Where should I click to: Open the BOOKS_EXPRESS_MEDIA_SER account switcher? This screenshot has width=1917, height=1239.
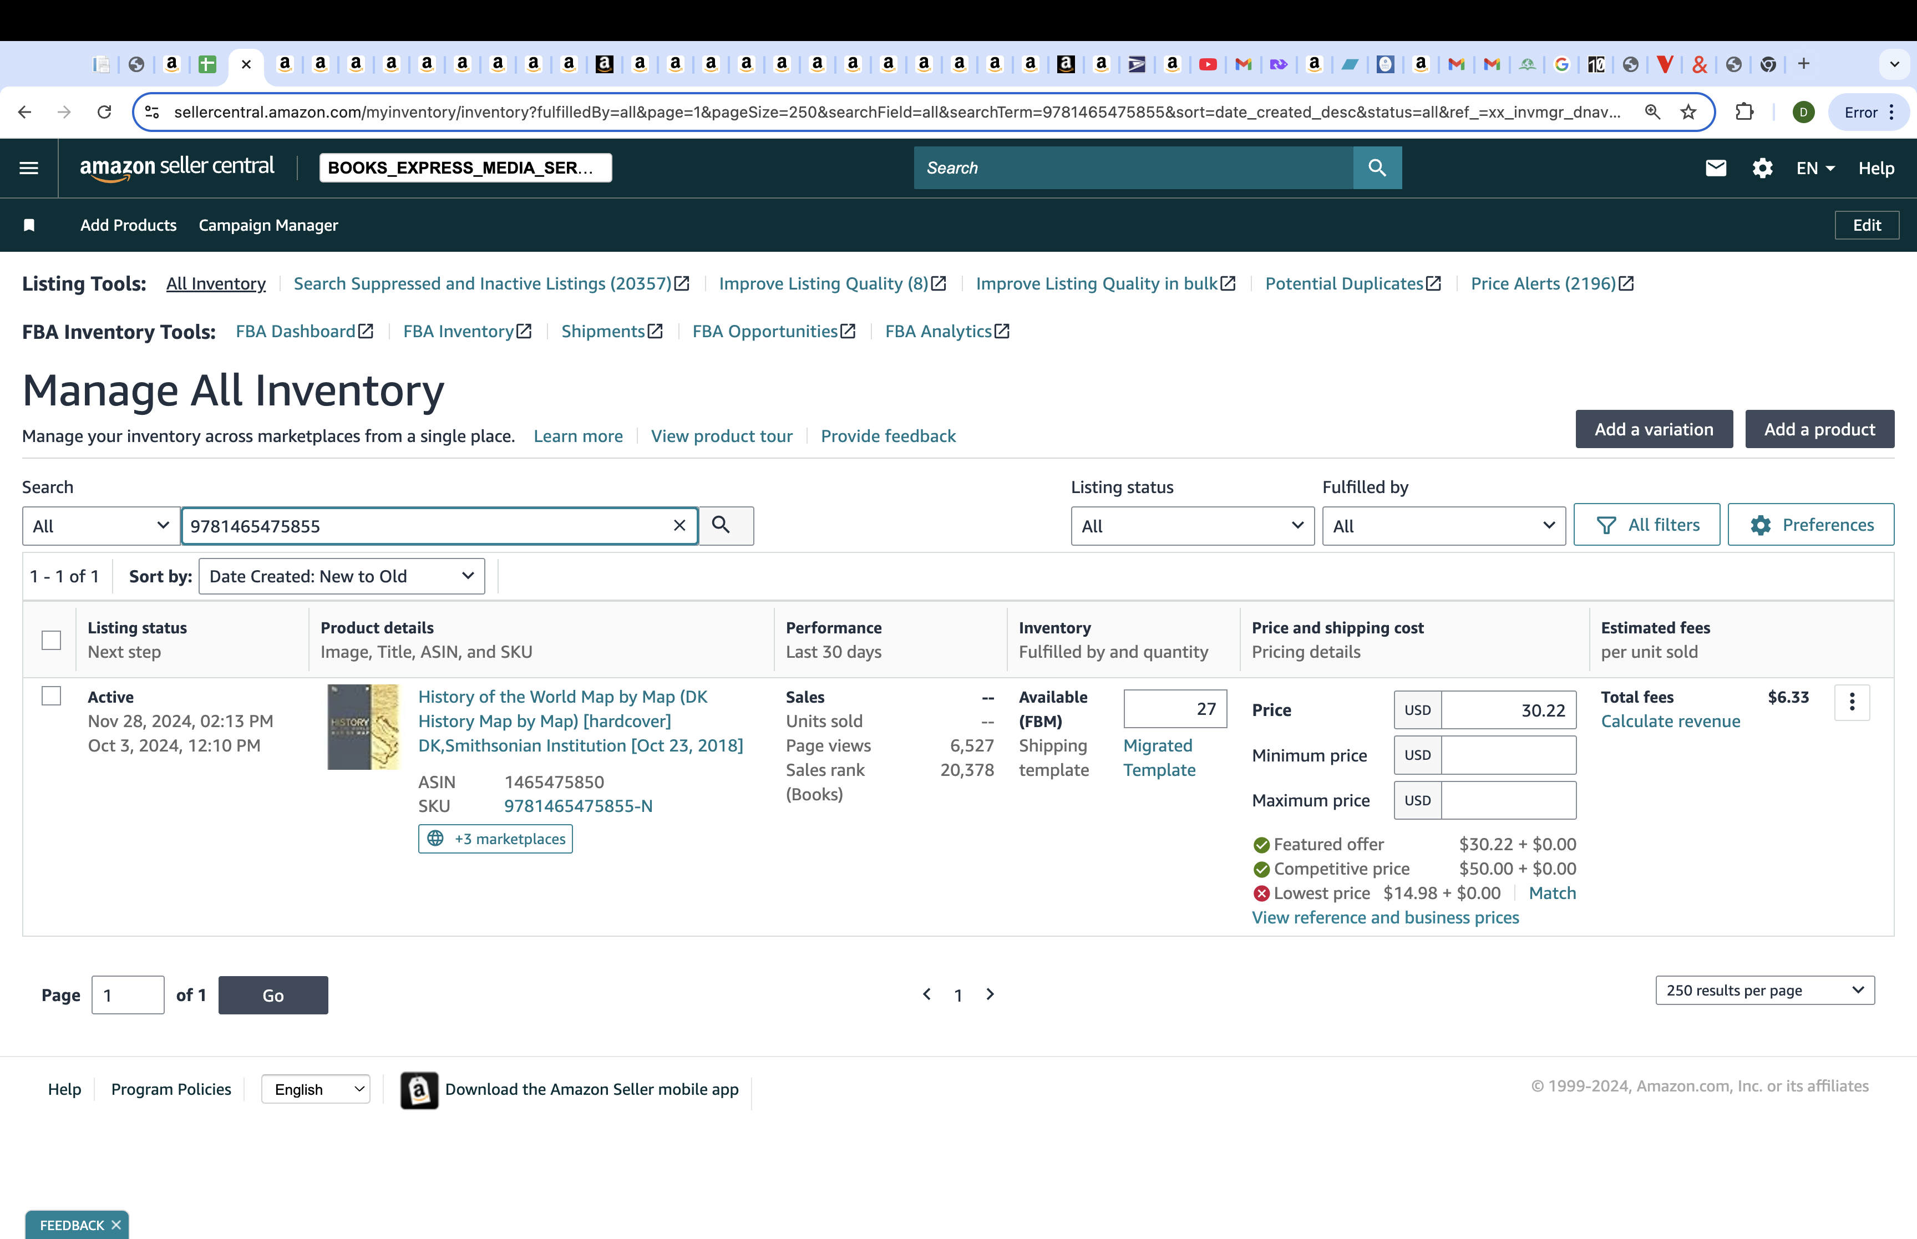click(465, 167)
